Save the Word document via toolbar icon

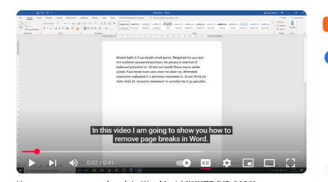click(38, 13)
